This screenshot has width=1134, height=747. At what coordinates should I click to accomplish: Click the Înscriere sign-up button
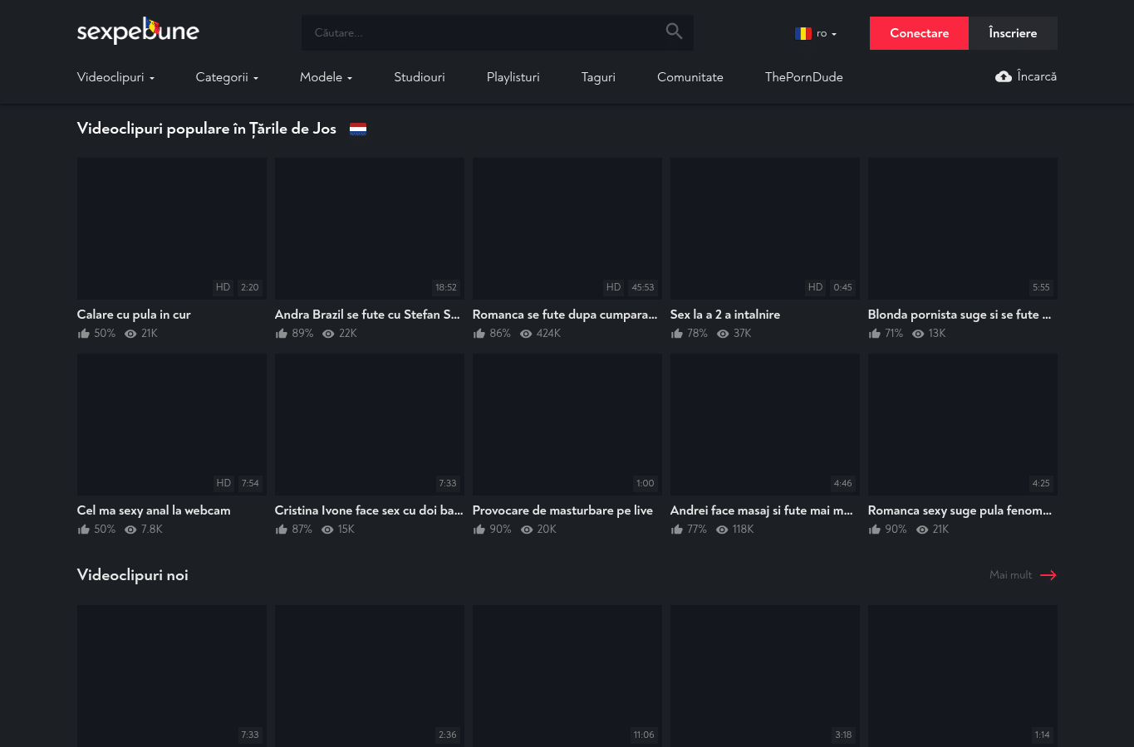coord(1013,33)
